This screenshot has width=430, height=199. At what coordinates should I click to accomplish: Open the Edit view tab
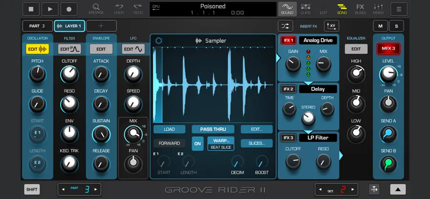(323, 10)
